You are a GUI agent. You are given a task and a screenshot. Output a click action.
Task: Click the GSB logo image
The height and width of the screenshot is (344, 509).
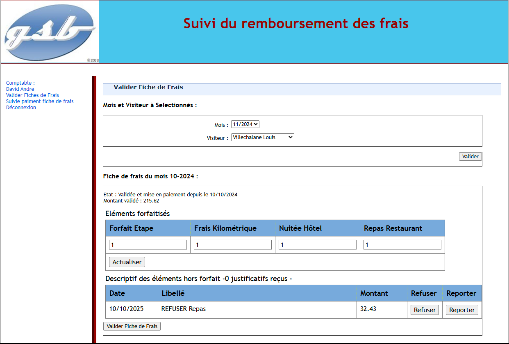(x=49, y=31)
